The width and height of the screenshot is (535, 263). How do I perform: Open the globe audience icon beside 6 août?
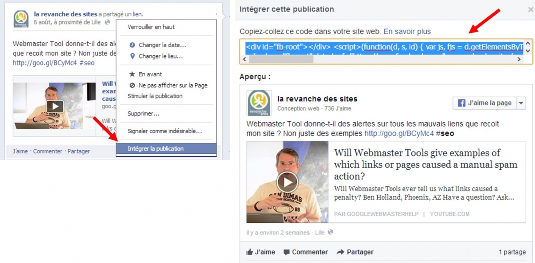tap(107, 22)
